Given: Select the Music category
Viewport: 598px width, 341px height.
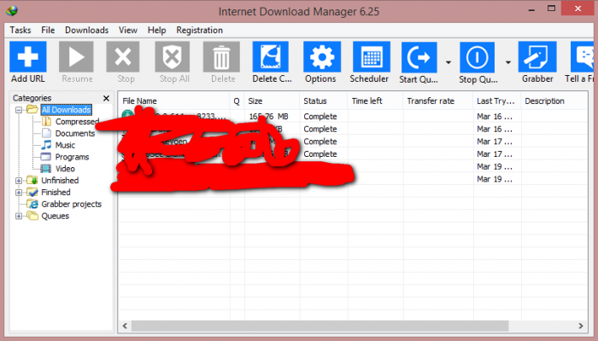Looking at the screenshot, I should pyautogui.click(x=65, y=145).
